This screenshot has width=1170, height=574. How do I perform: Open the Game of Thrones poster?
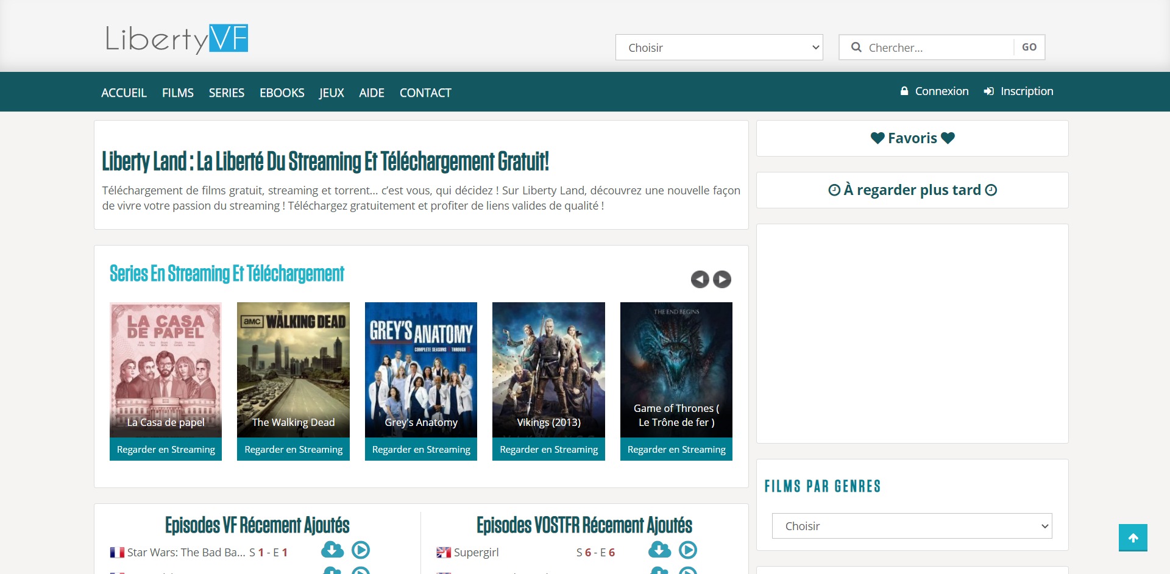tap(676, 370)
